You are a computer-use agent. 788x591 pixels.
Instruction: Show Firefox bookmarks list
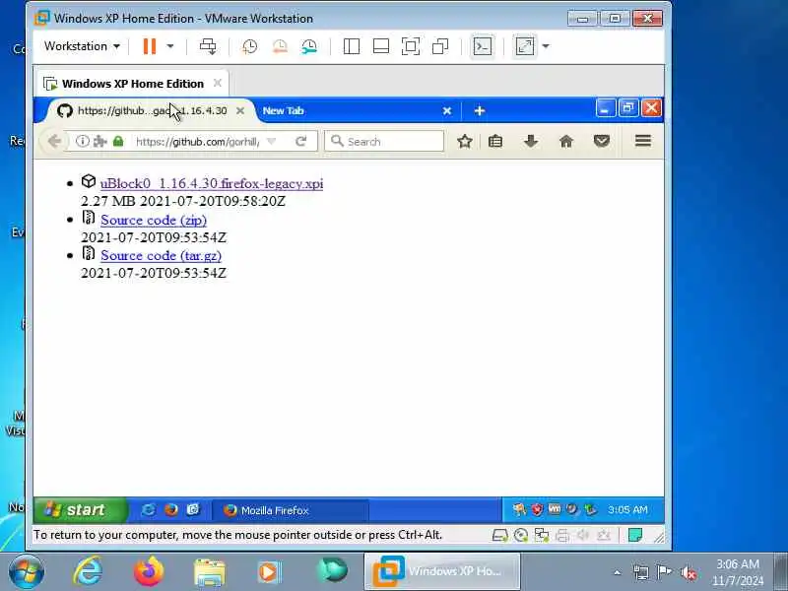(x=495, y=141)
